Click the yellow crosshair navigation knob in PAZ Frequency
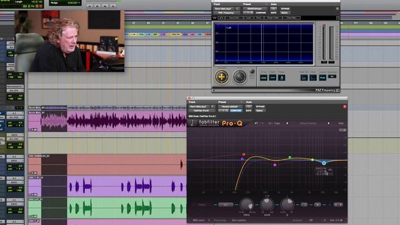Screen dimensions: 400x225 tap(222, 76)
